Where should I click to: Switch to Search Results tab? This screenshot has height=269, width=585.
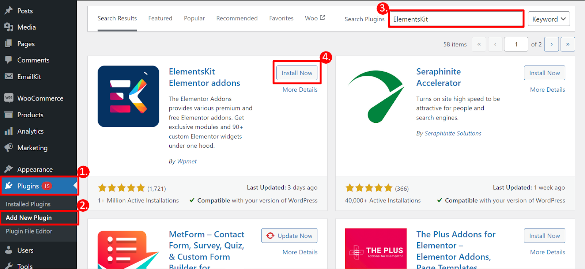[x=117, y=18]
